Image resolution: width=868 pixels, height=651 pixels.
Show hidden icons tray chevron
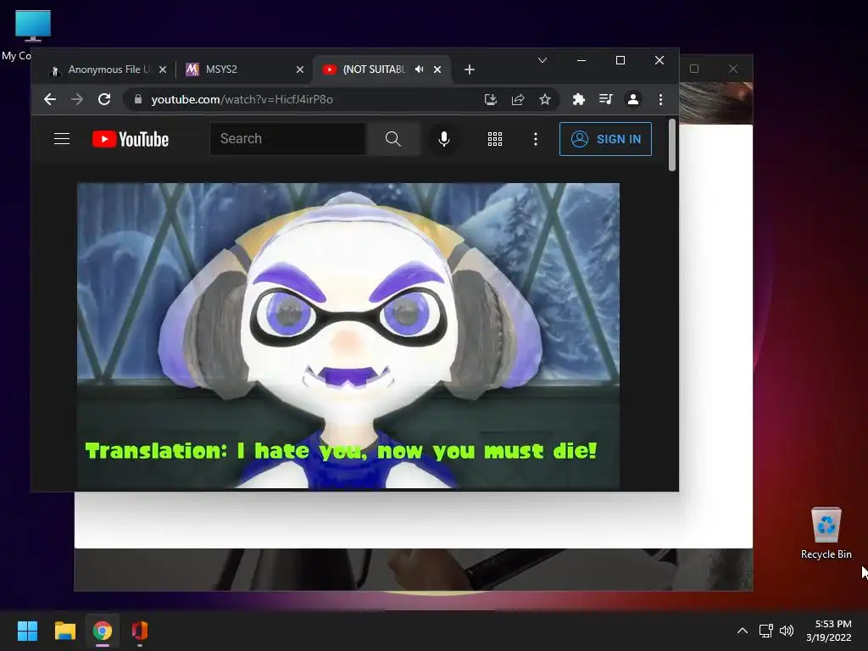743,631
